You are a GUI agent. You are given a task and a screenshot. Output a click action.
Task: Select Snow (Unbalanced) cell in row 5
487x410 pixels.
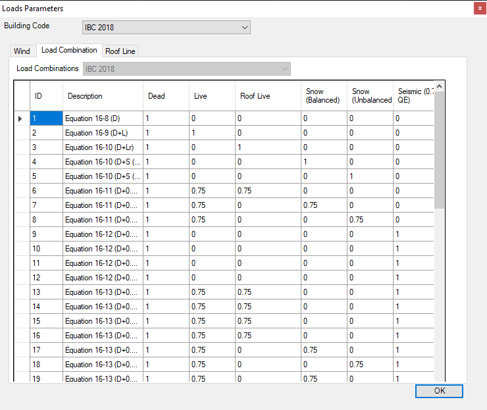[x=369, y=176]
